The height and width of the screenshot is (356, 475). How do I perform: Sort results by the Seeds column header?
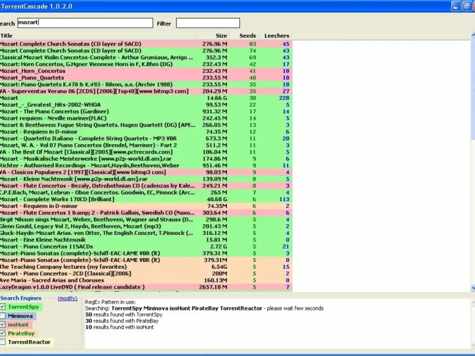(248, 36)
